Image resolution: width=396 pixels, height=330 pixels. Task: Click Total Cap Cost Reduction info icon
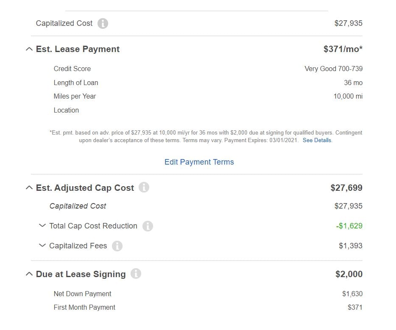[148, 226]
